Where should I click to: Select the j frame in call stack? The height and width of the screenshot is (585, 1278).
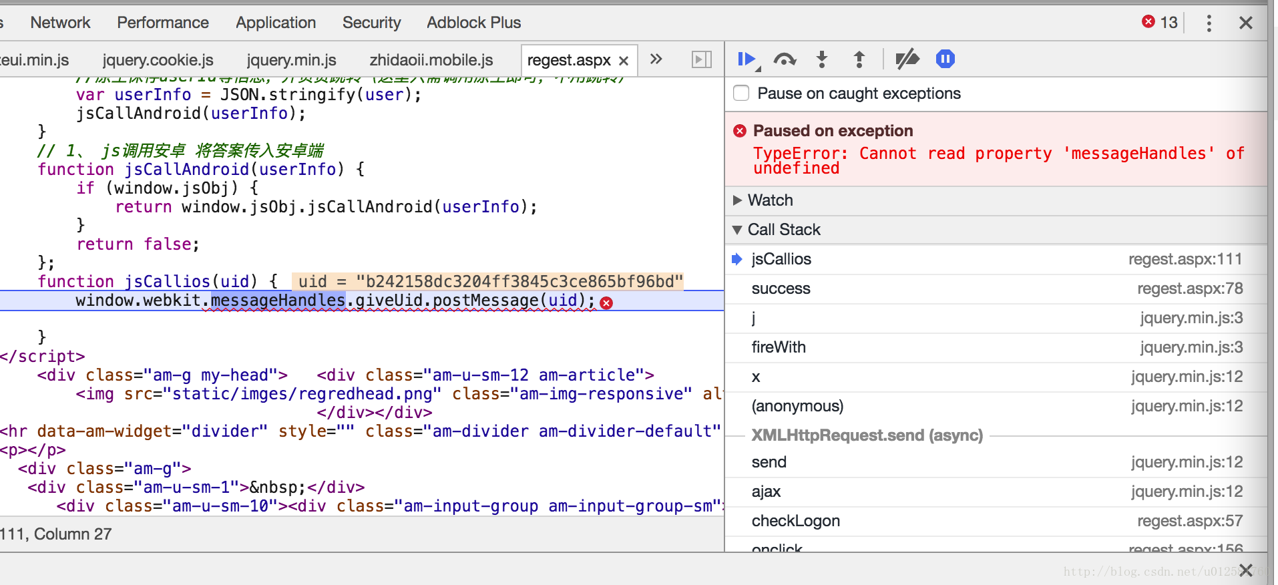click(x=996, y=318)
